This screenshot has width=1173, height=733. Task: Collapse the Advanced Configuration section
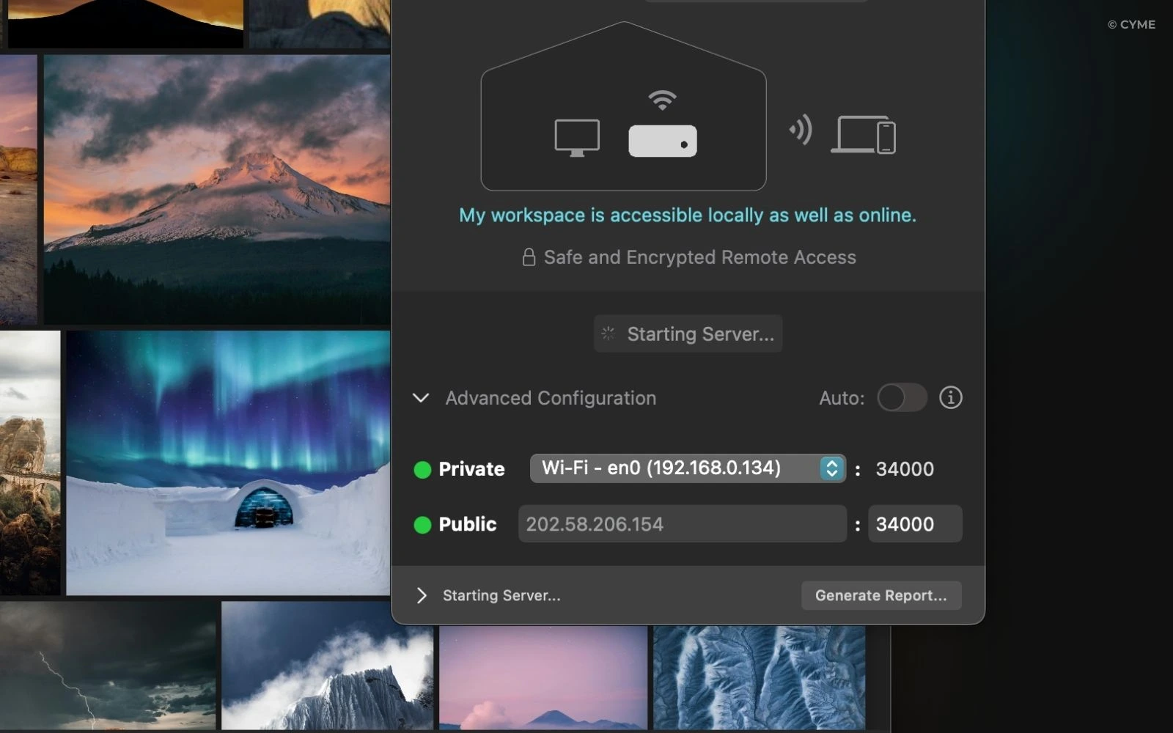coord(421,398)
